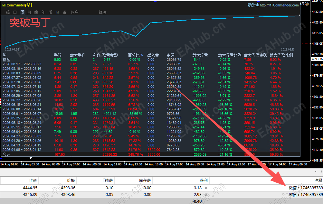
Task: Select the M tab
Action: (x=58, y=12)
